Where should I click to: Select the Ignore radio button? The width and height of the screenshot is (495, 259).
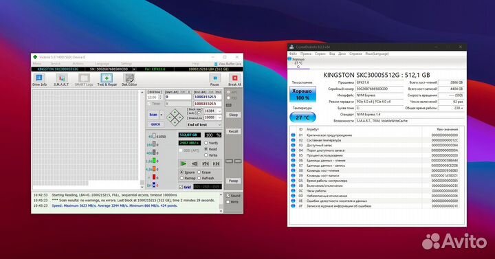181,172
